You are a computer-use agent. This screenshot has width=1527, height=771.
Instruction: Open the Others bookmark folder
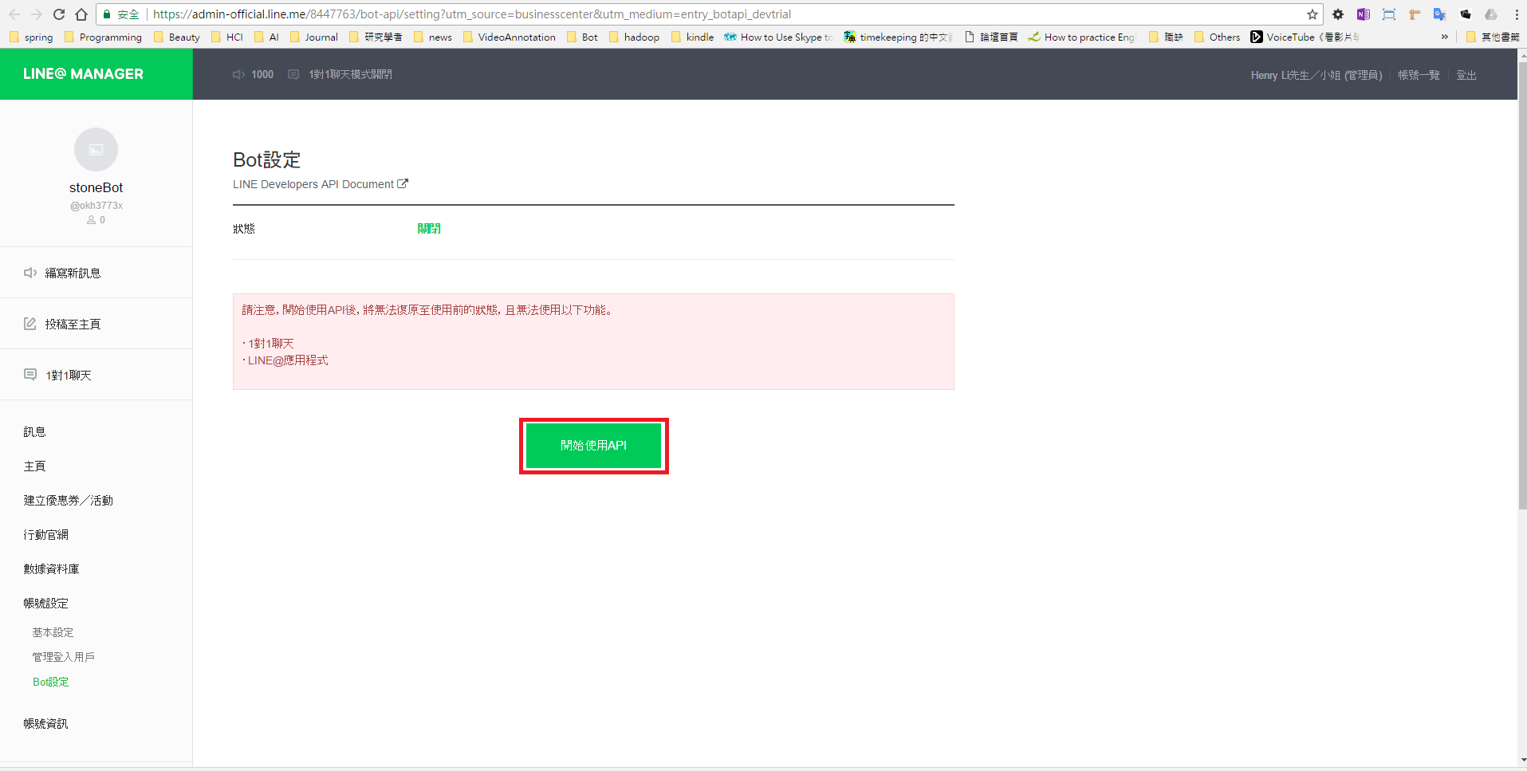tap(1217, 37)
